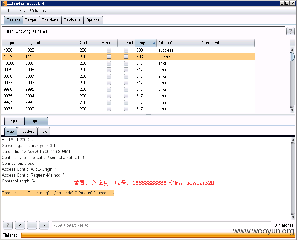This screenshot has height=240, width=297.
Task: Select row with payload 9999
Action: tap(128, 63)
